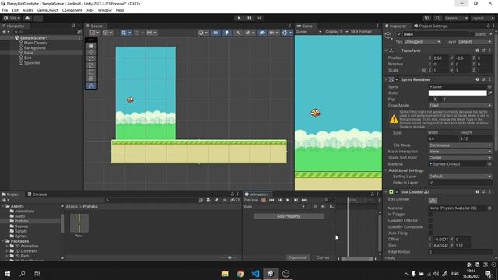The height and width of the screenshot is (280, 498).
Task: Toggle Base GameObject active checkbox
Action: (399, 34)
